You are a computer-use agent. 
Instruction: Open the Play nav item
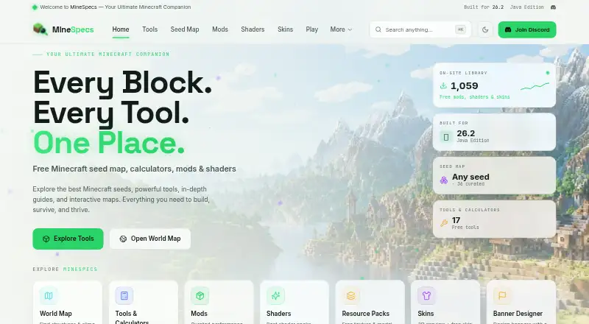tap(311, 29)
